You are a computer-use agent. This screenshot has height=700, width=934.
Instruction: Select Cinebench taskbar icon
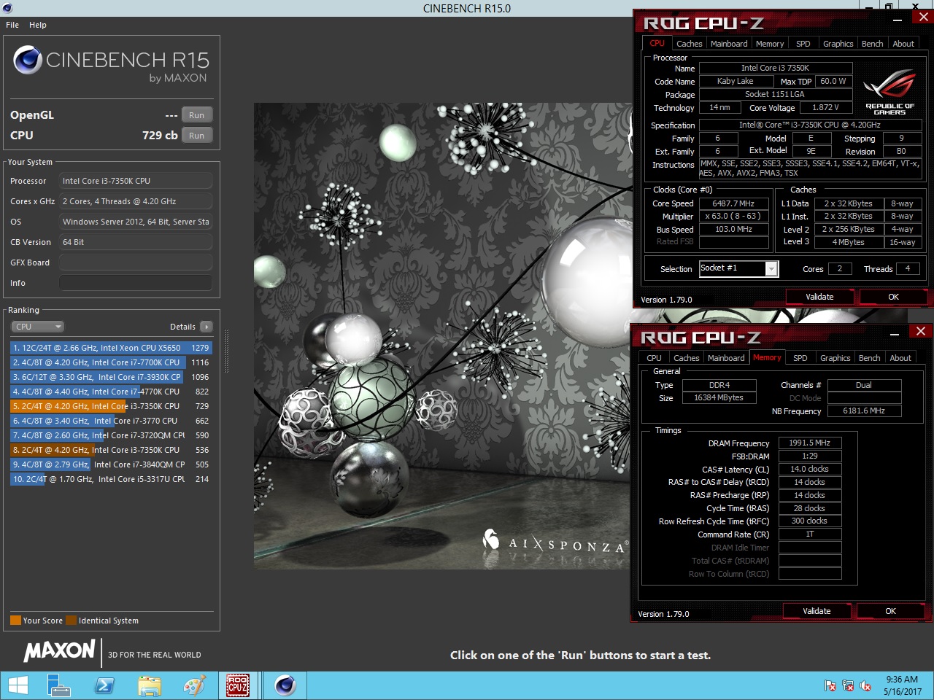click(285, 685)
